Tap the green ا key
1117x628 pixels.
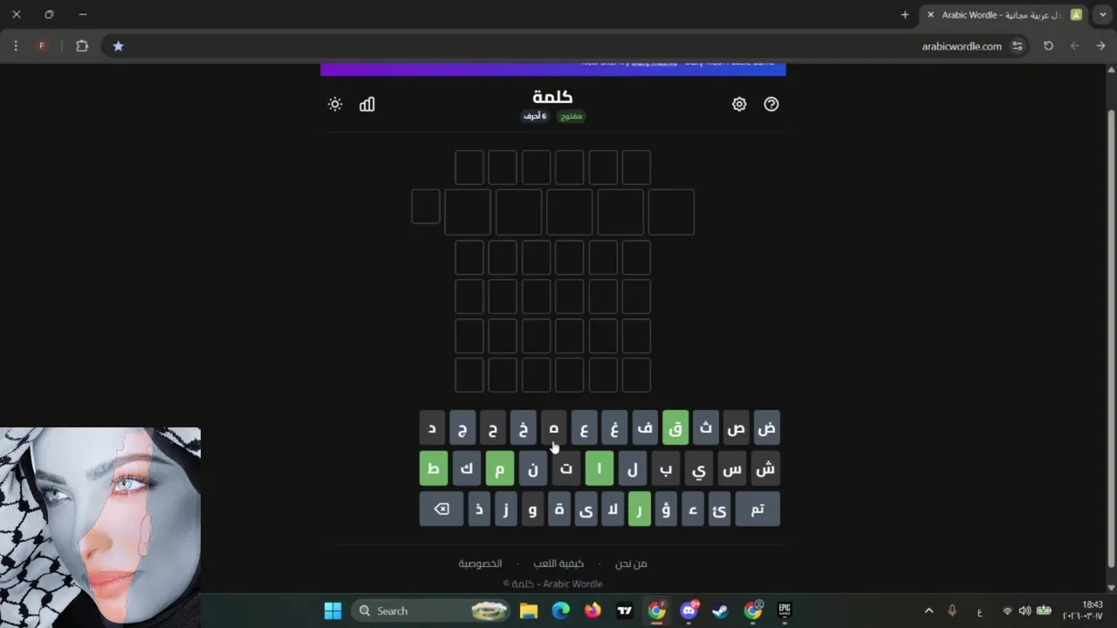coord(600,468)
